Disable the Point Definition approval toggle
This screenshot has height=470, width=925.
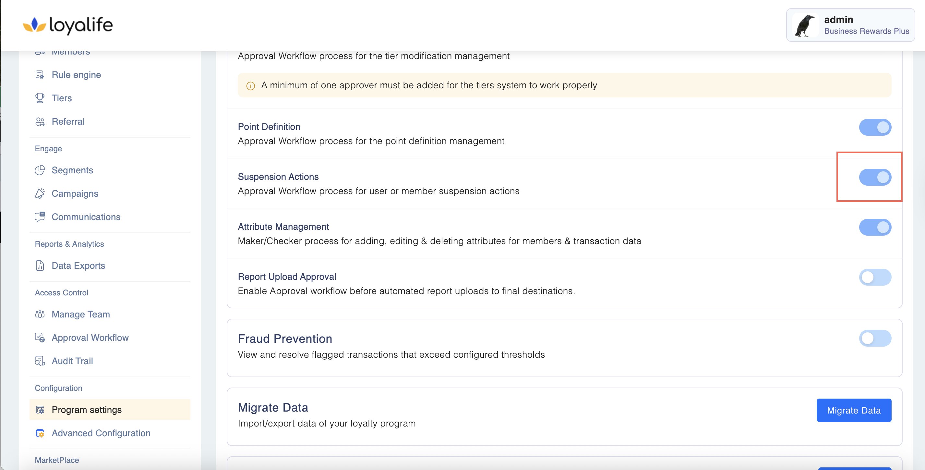(x=875, y=127)
